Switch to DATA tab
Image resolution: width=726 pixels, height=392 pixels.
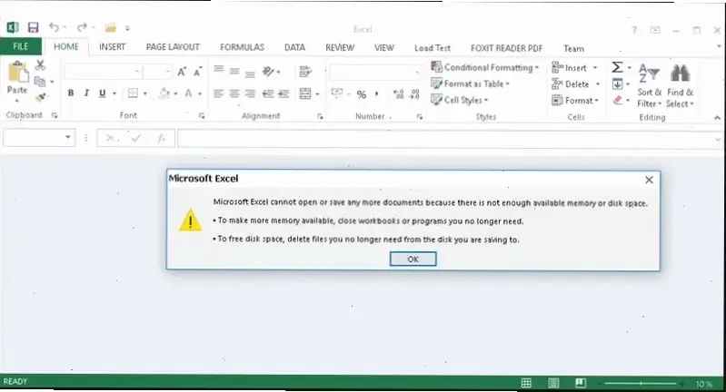tap(294, 47)
